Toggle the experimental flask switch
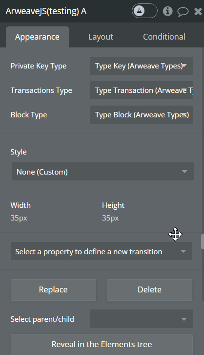This screenshot has width=204, height=355. click(144, 11)
